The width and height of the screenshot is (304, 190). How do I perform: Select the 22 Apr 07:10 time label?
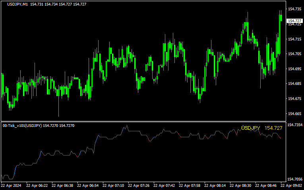coord(114,185)
